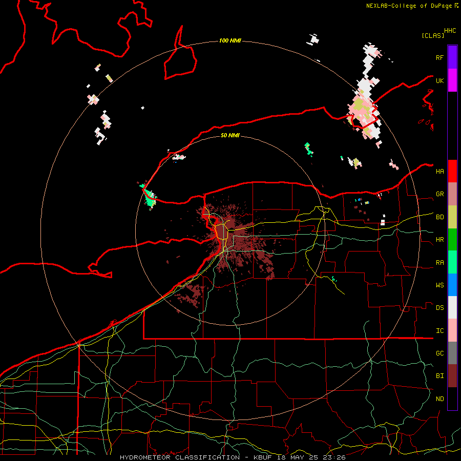Click the GC legend label
The image size is (461, 461).
[439, 353]
